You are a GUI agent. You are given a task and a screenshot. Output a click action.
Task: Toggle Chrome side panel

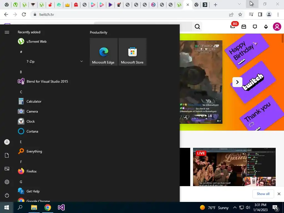pyautogui.click(x=260, y=14)
